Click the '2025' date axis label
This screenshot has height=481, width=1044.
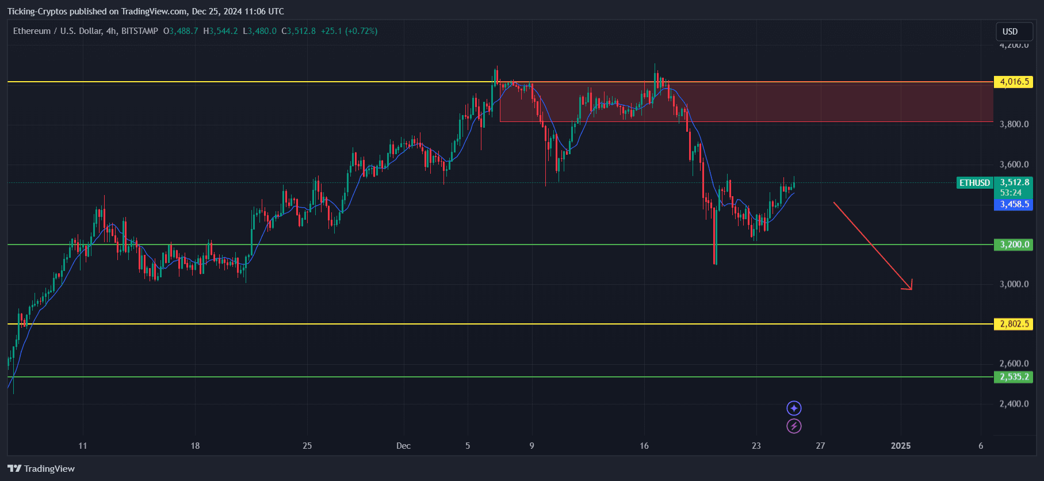pos(901,446)
